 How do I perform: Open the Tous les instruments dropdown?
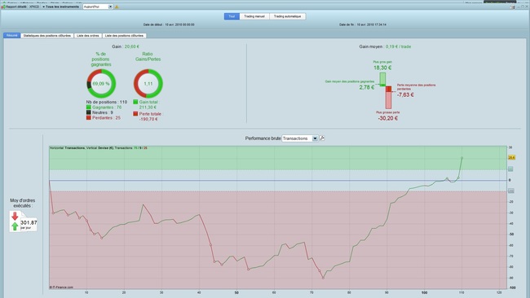coord(60,7)
